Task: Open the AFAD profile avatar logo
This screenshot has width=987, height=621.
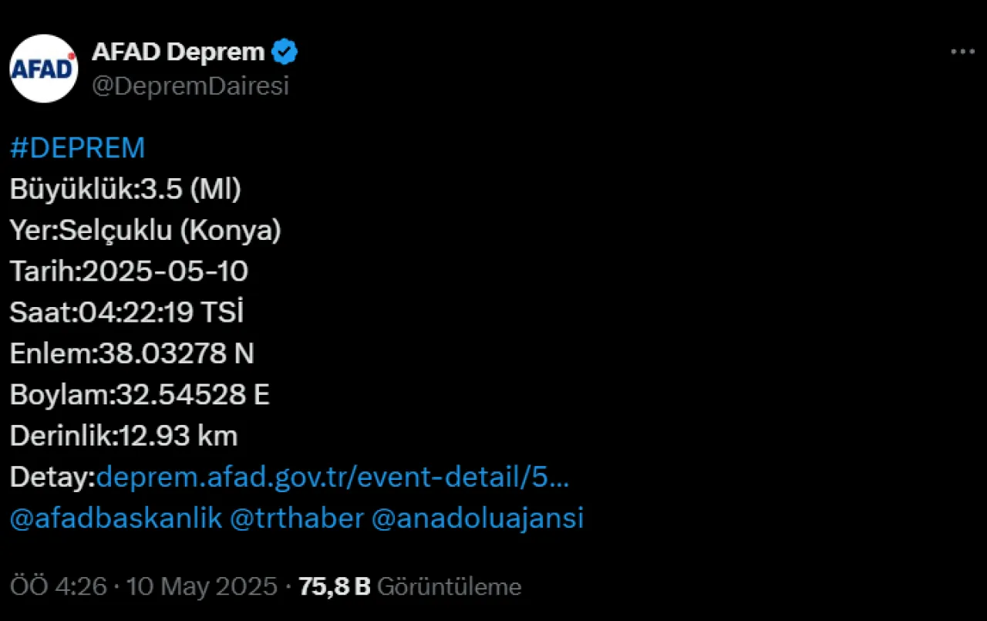Action: point(44,69)
